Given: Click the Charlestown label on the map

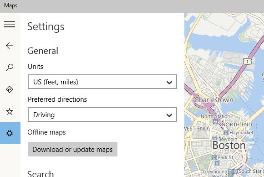Looking at the screenshot, I should pos(214,100).
